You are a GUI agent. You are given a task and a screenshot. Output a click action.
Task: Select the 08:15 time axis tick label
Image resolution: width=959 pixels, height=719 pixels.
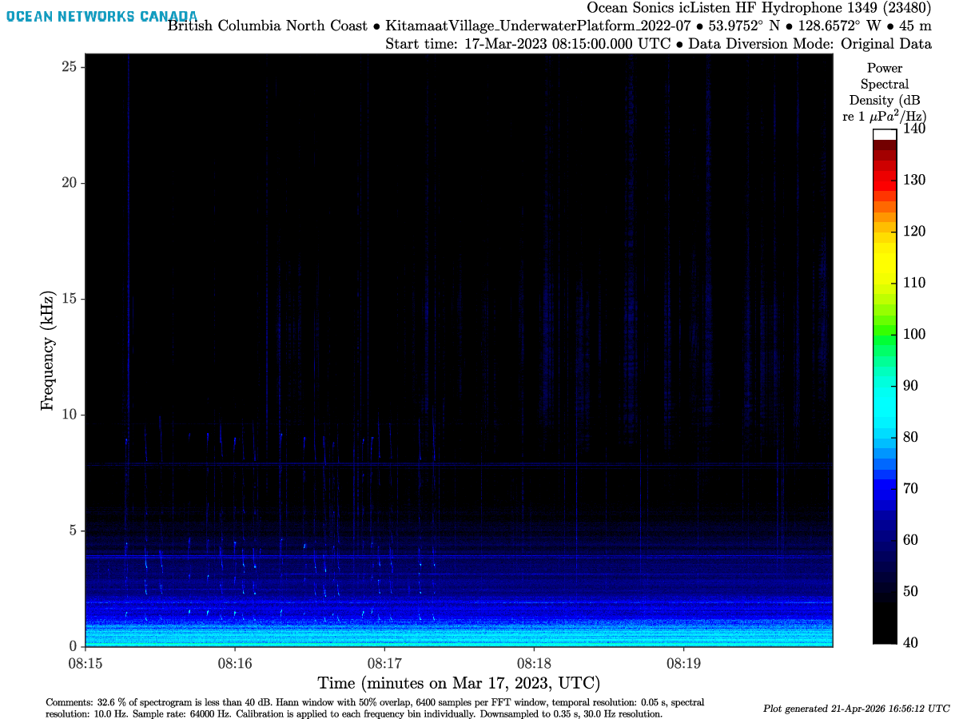coord(85,663)
